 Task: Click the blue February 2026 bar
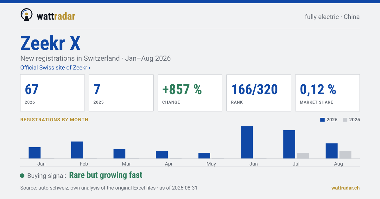click(x=77, y=150)
